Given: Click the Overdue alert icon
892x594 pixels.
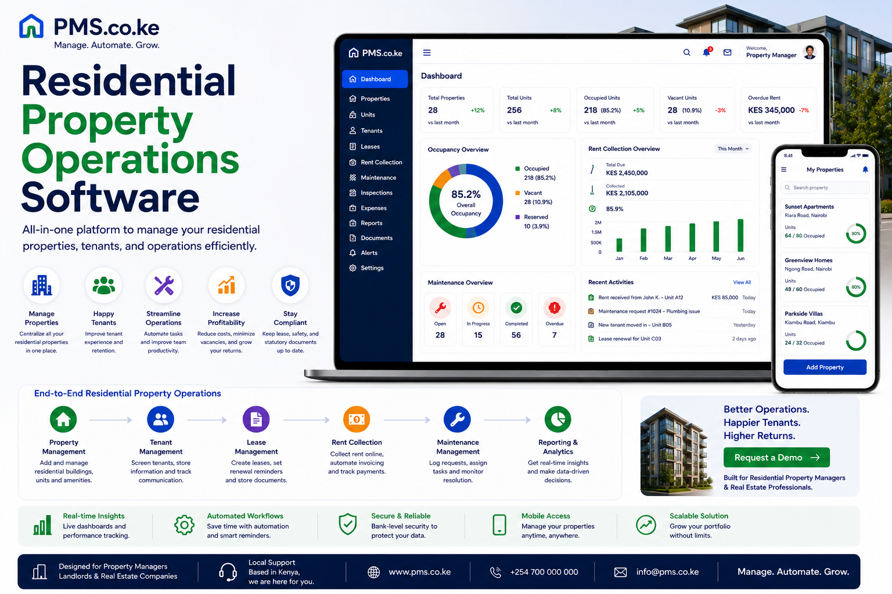Looking at the screenshot, I should [555, 307].
